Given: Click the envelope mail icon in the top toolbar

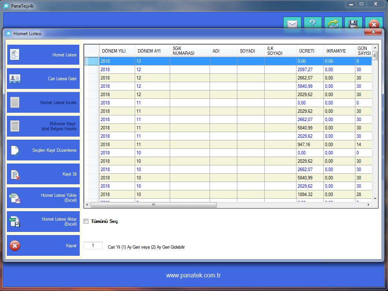Looking at the screenshot, I should click(292, 24).
